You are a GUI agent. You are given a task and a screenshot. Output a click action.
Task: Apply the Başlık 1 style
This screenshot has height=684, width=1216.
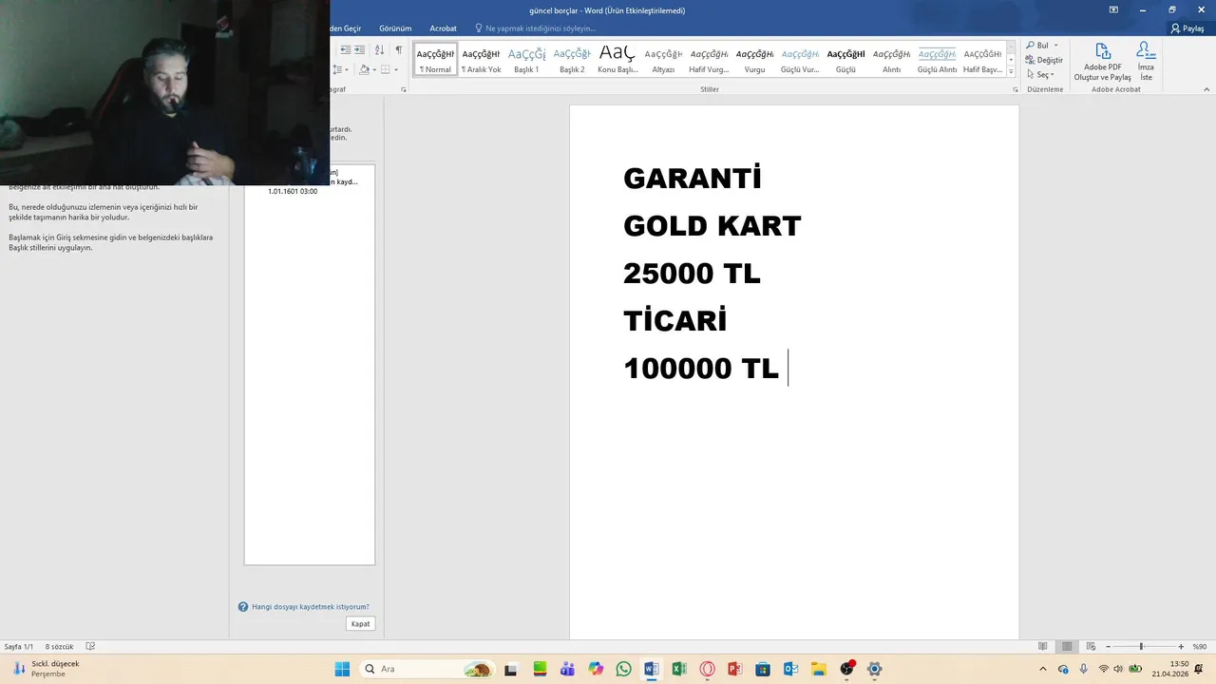526,59
